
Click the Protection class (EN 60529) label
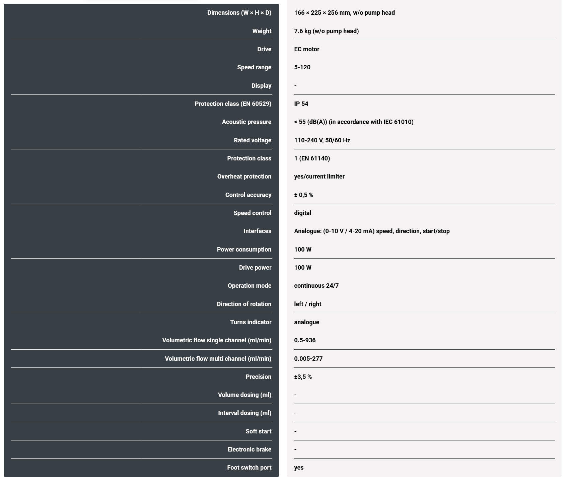coord(233,104)
